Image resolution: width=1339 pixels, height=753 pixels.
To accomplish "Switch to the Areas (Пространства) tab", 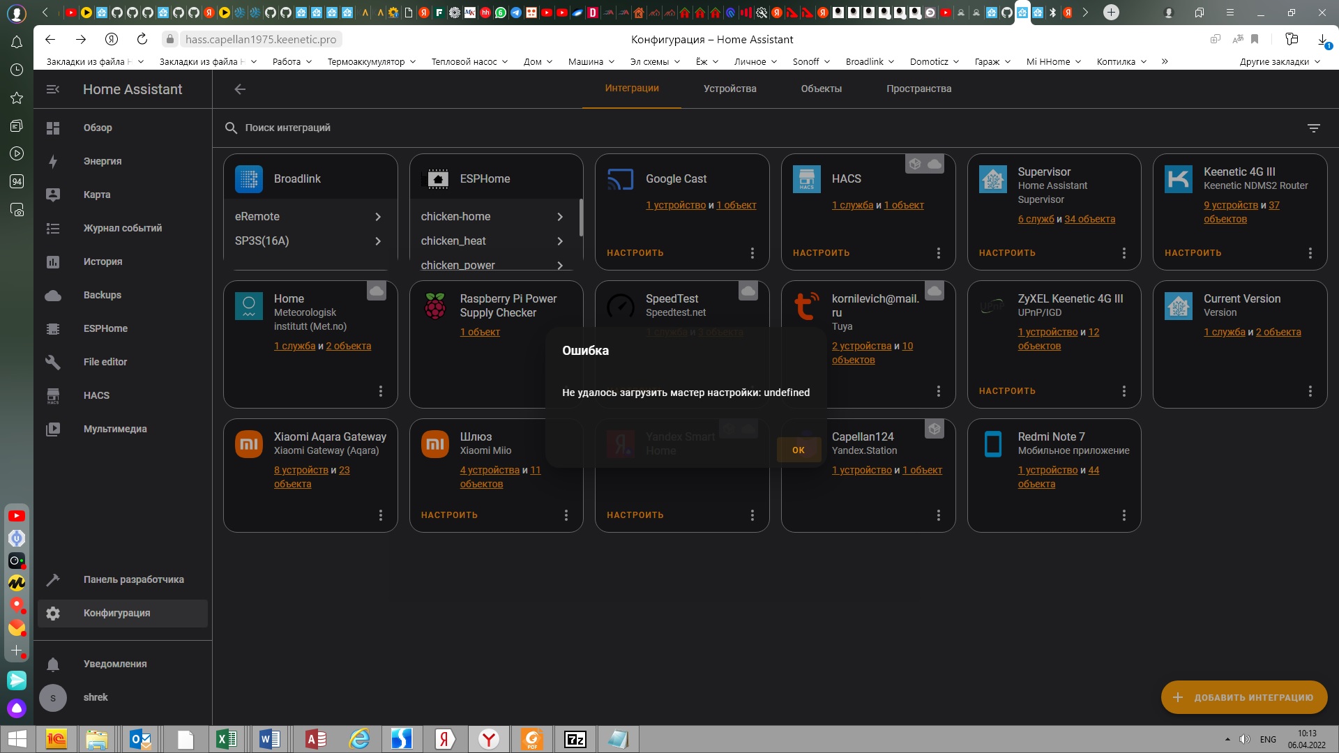I will pyautogui.click(x=918, y=89).
